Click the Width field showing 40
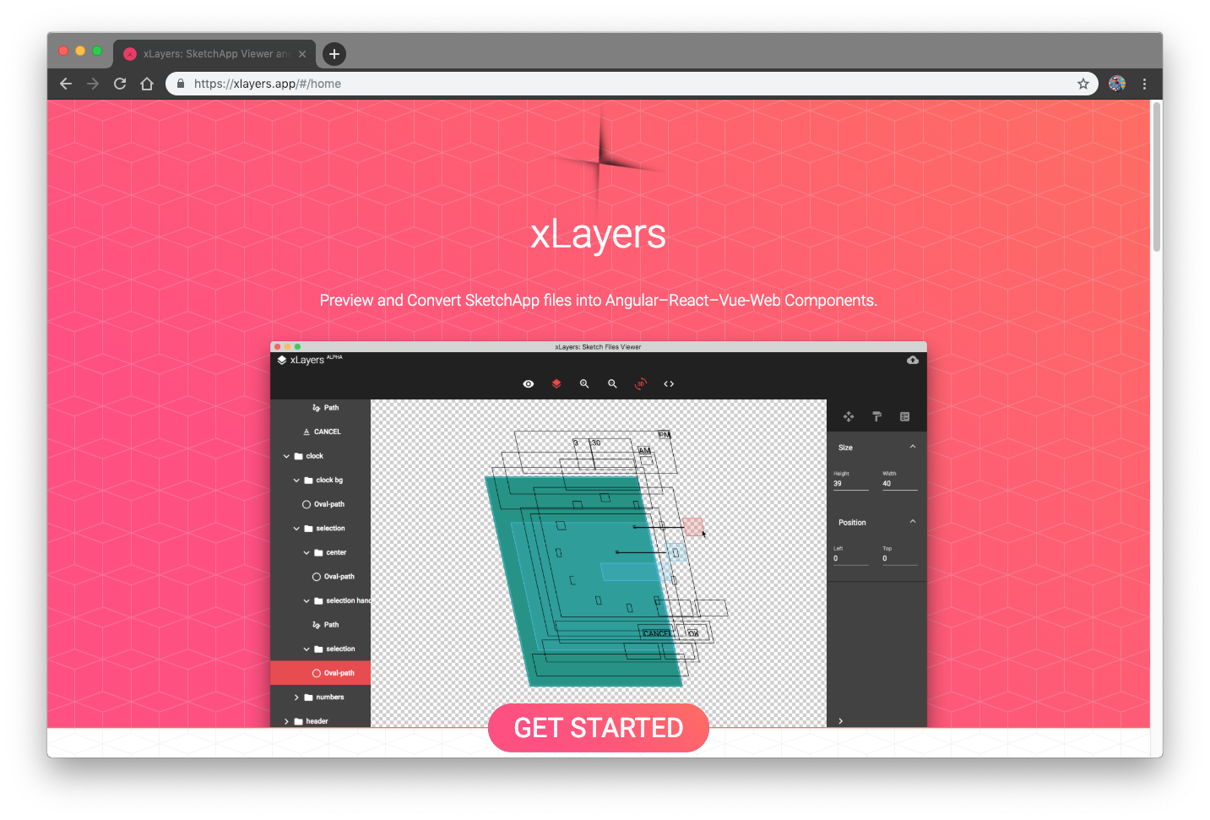 click(900, 484)
